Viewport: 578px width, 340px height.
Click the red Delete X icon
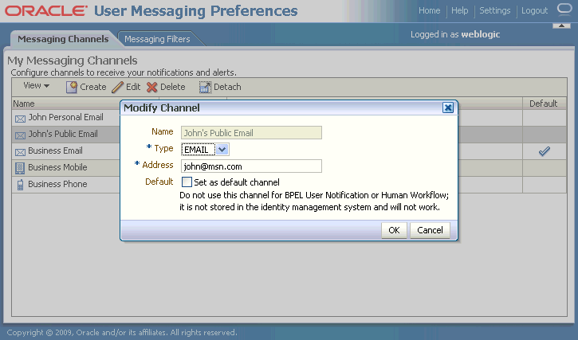(151, 88)
